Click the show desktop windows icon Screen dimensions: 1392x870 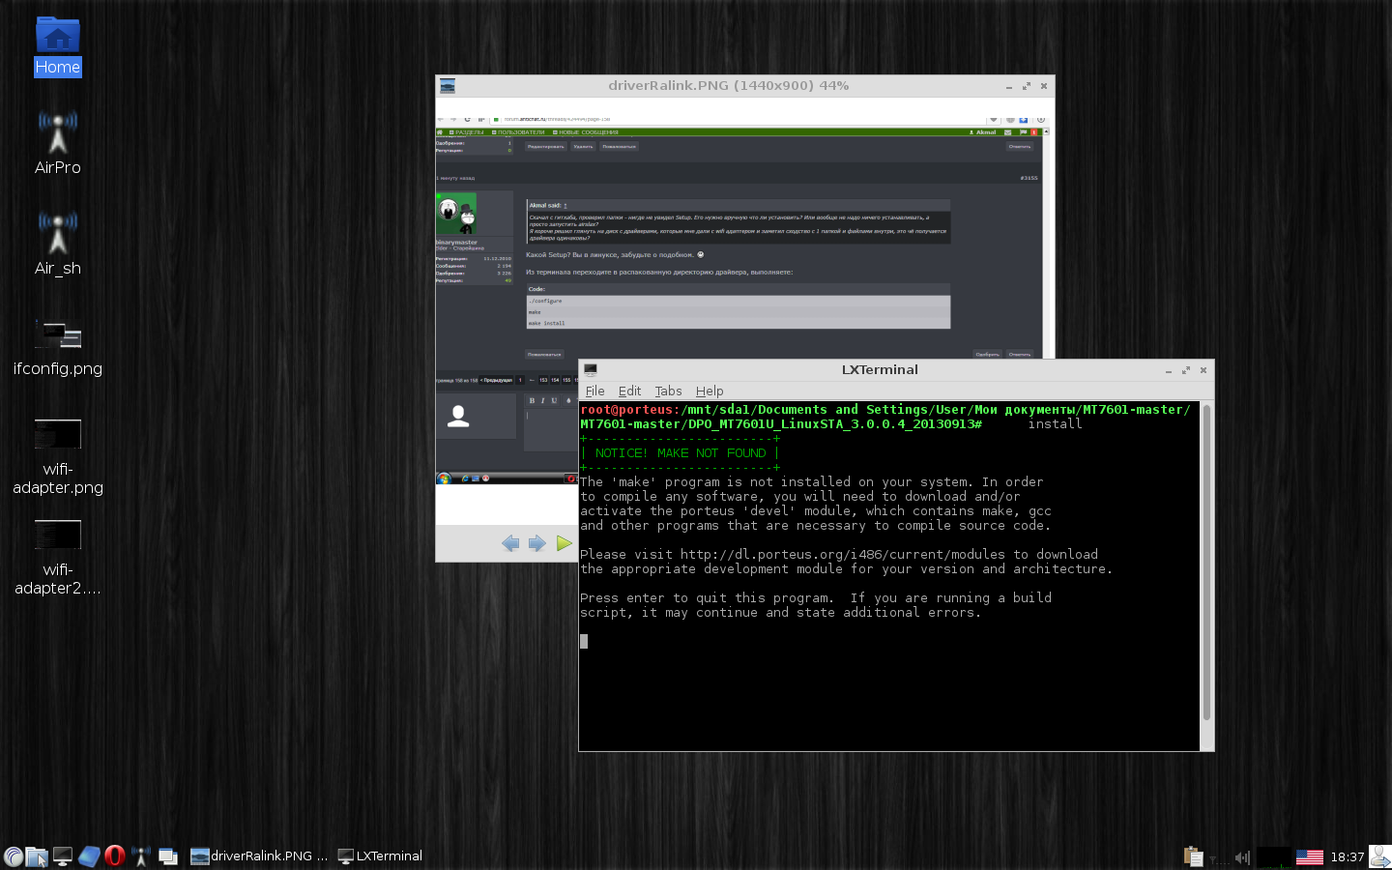[168, 856]
